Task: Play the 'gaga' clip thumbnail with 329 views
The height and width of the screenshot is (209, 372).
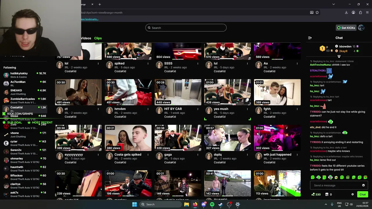Action: click(178, 138)
